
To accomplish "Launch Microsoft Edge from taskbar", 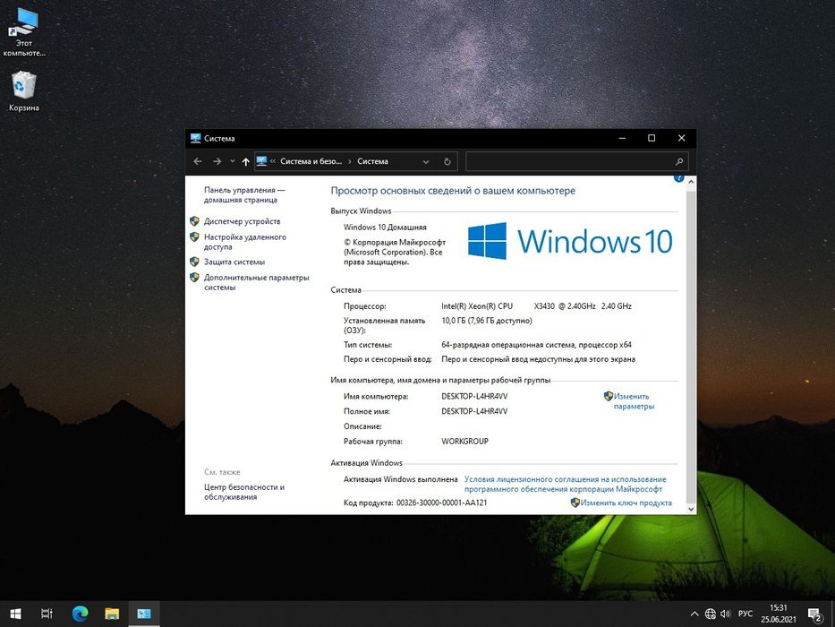I will (80, 614).
